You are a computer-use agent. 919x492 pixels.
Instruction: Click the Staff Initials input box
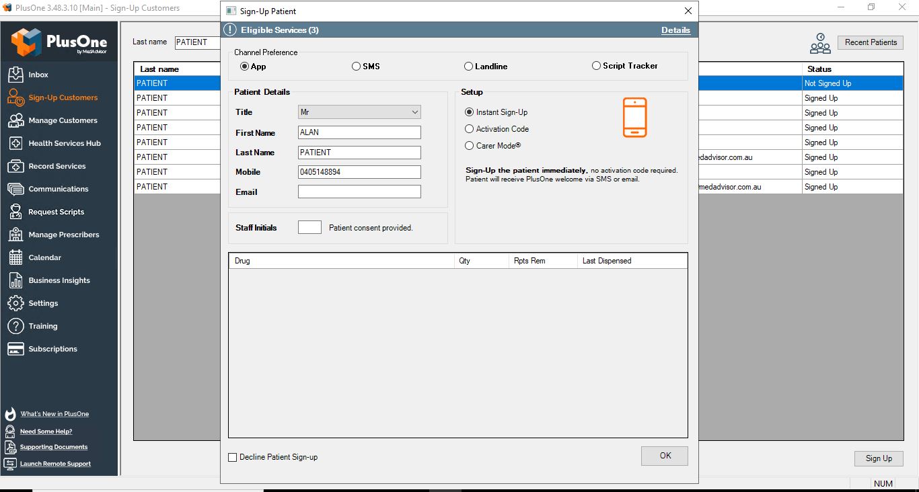pos(309,227)
